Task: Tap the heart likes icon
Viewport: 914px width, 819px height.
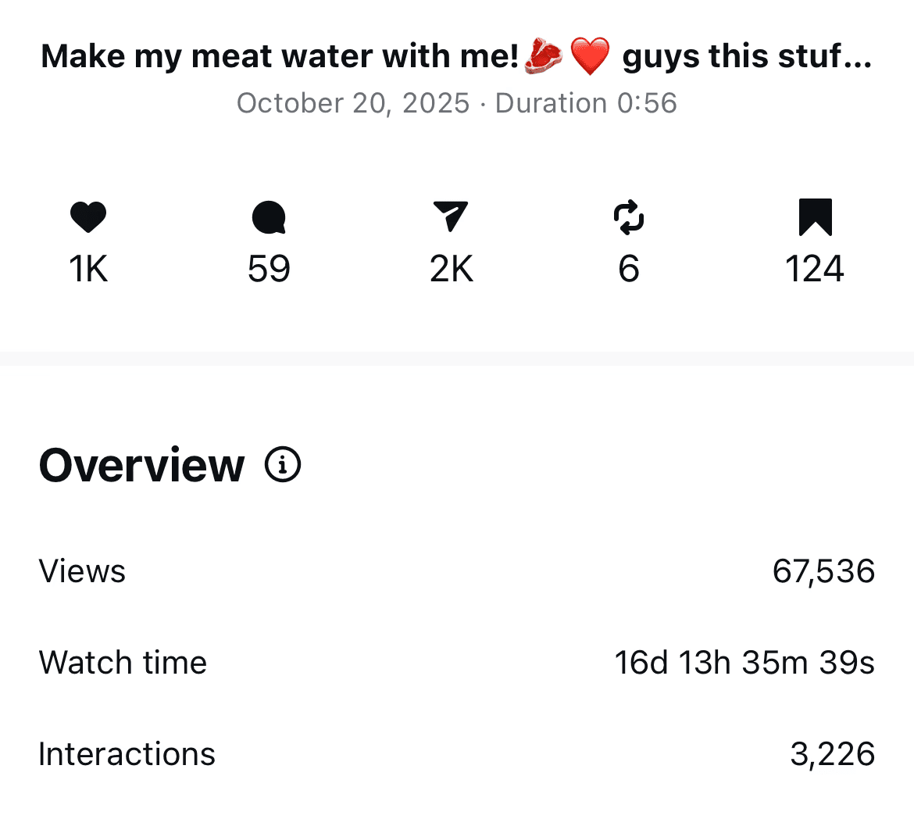Action: point(88,217)
